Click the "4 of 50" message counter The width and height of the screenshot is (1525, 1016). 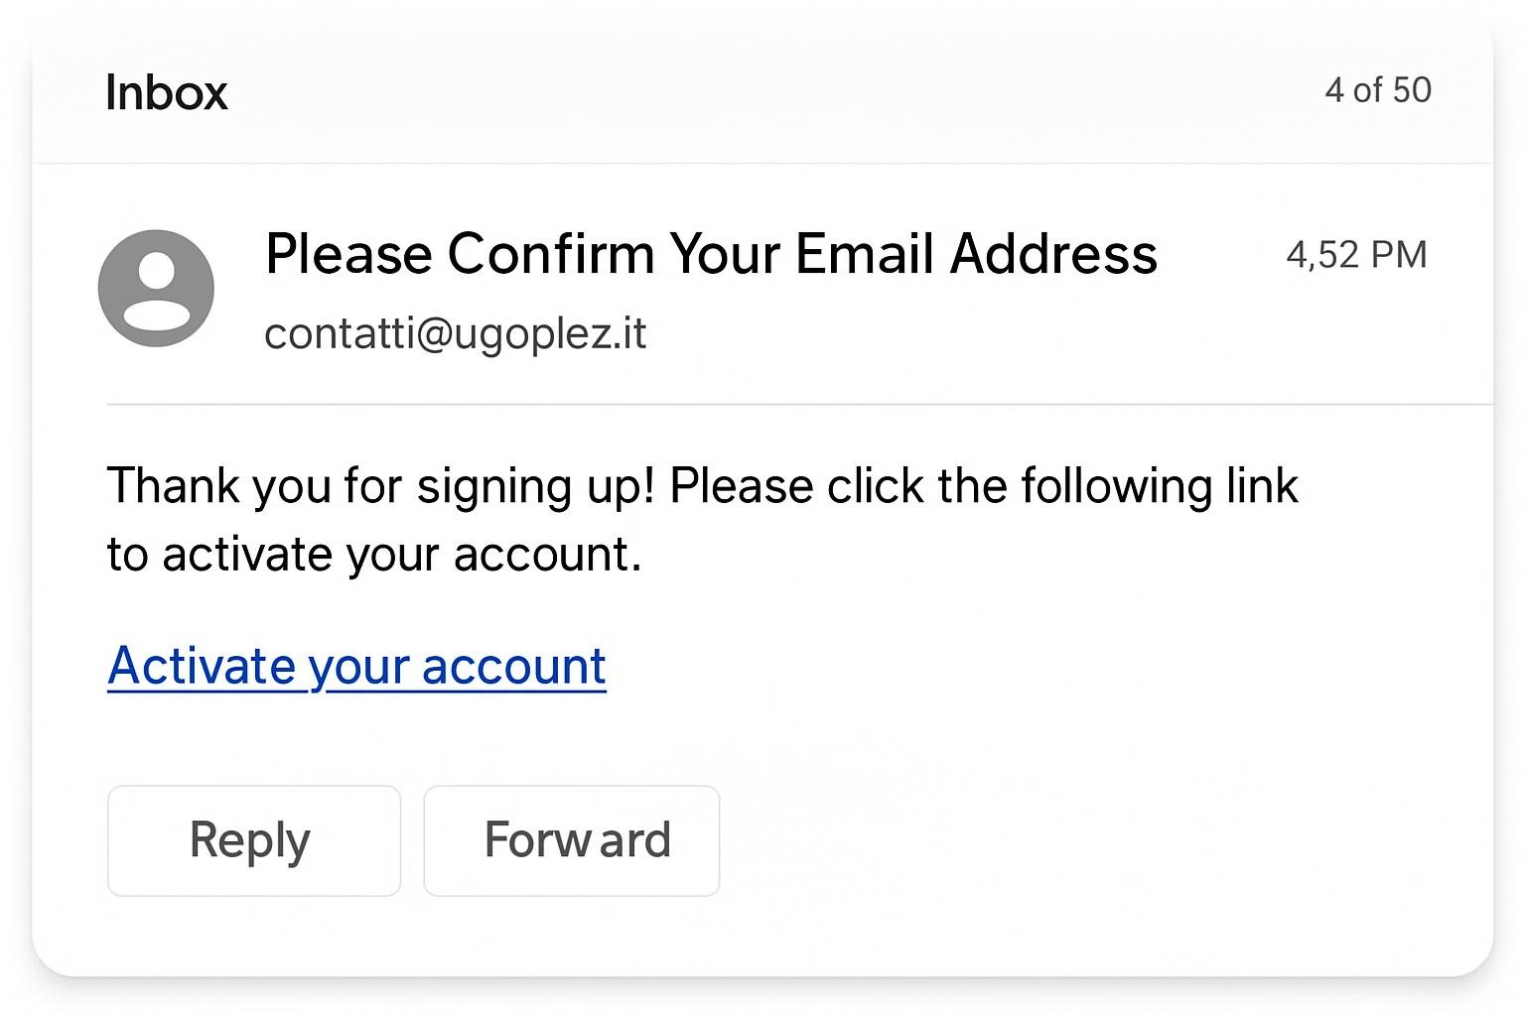[1377, 90]
